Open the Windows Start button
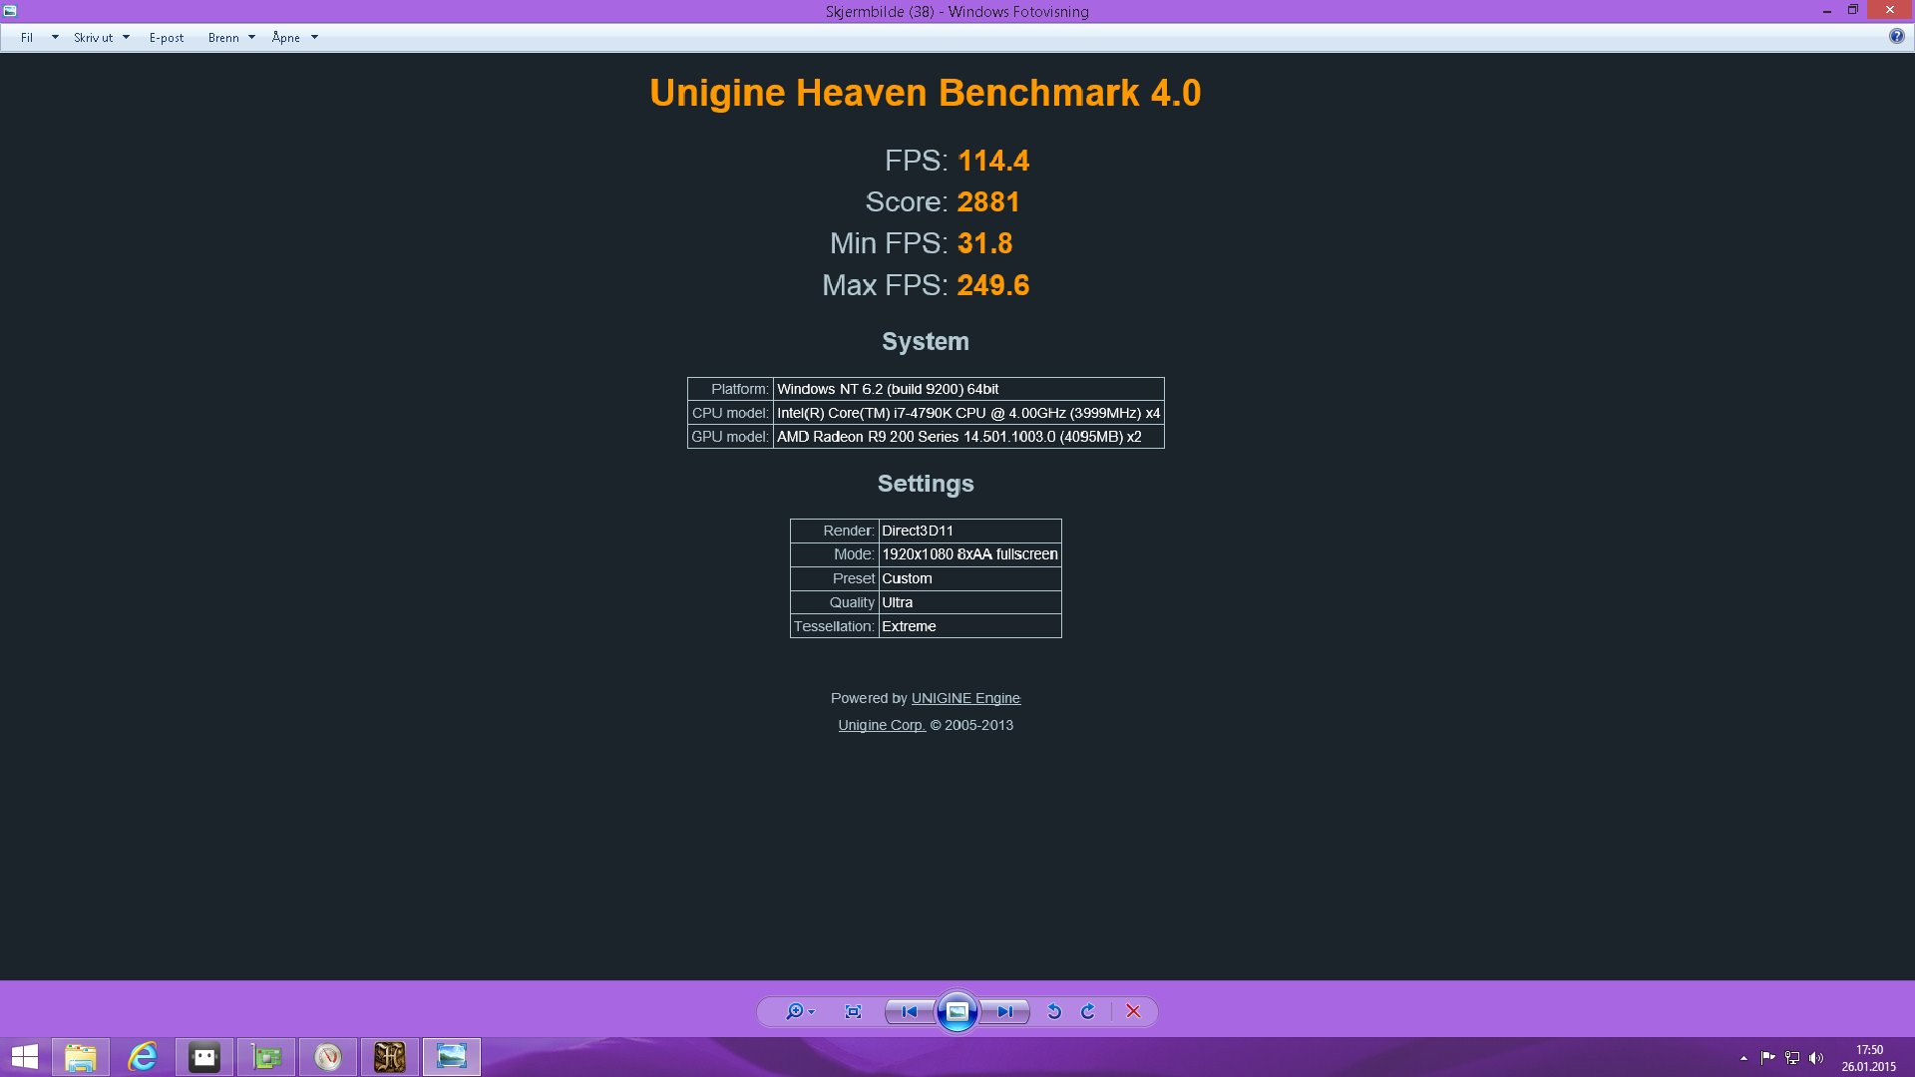1915x1077 pixels. tap(24, 1057)
